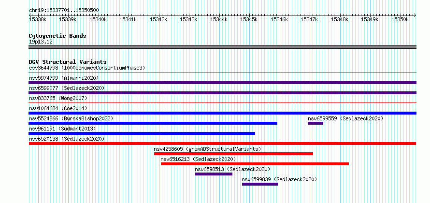Select the nsv5524866 ByrskaBishop2022 blue bar
Screen dimensions: 430x203
[x=153, y=123]
